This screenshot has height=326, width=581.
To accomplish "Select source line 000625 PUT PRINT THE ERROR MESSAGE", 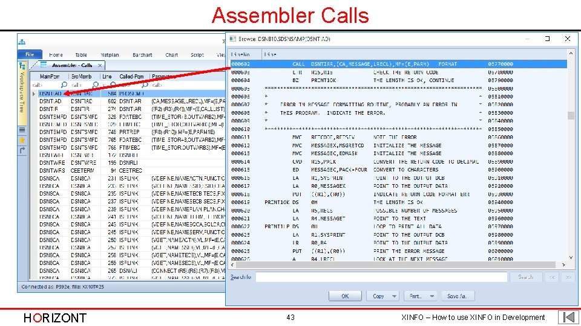I will [x=398, y=251].
